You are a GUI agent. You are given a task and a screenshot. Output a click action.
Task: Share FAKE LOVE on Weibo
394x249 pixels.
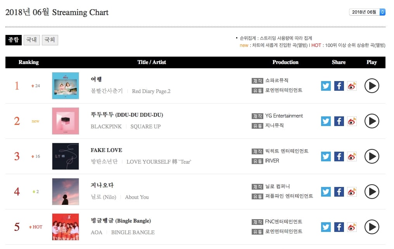[352, 156]
